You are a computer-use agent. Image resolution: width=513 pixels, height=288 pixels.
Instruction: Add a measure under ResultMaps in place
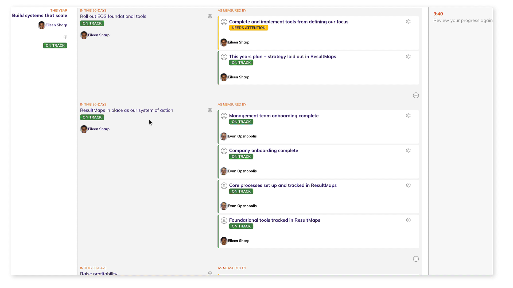pos(416,259)
